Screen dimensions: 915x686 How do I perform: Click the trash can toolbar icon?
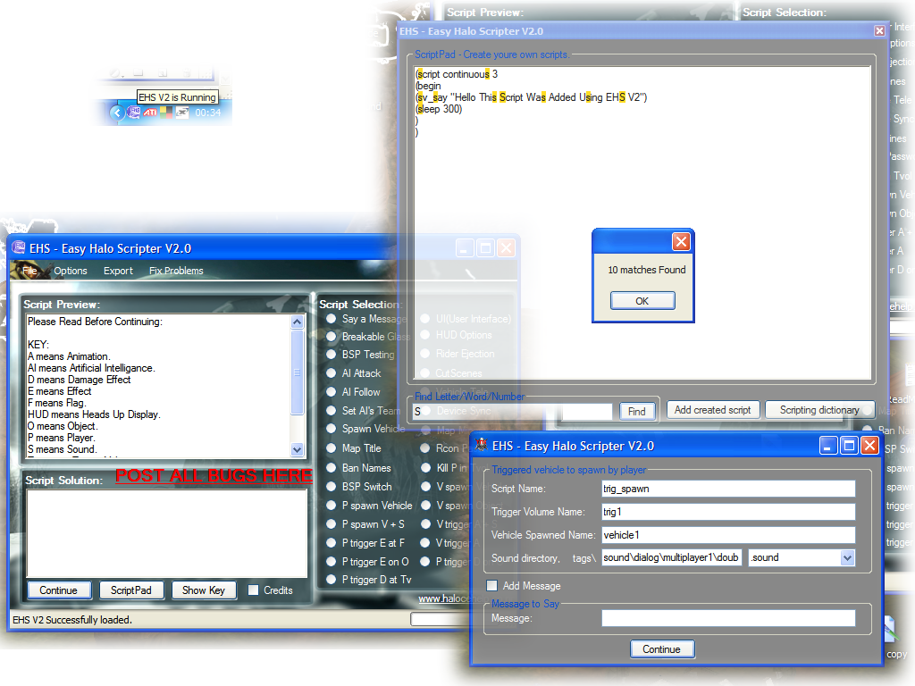coord(188,72)
